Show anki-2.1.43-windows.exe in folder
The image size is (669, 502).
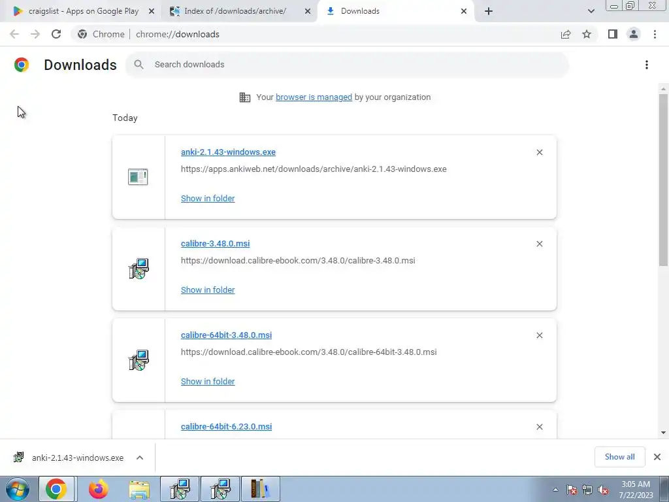pyautogui.click(x=208, y=198)
